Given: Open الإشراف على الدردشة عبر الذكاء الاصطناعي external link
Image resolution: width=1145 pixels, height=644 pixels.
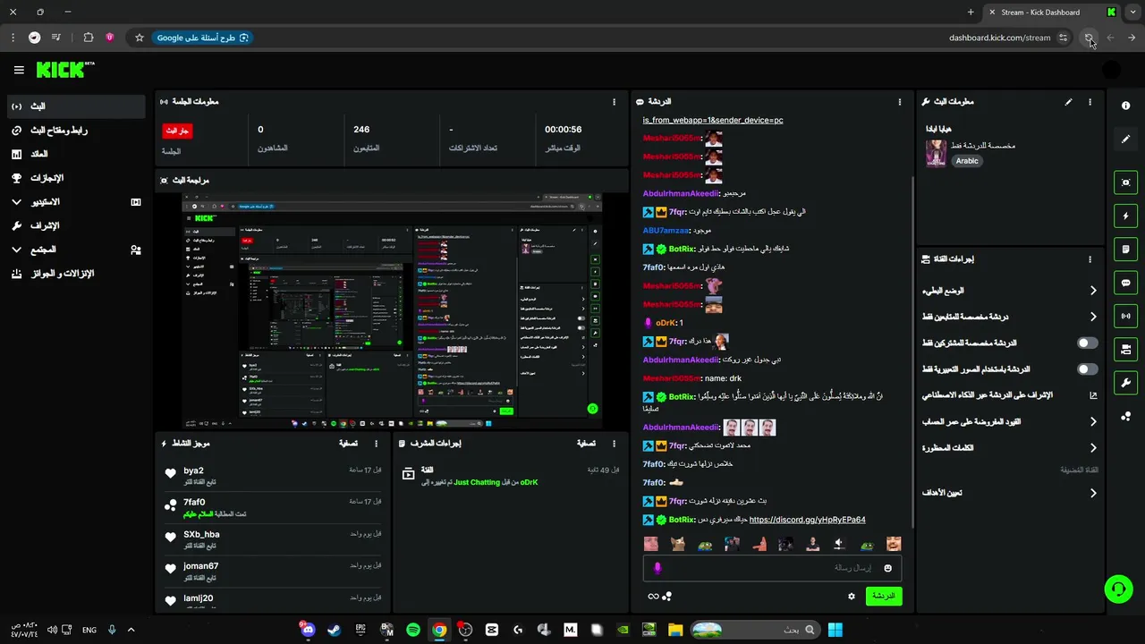Looking at the screenshot, I should (1092, 395).
